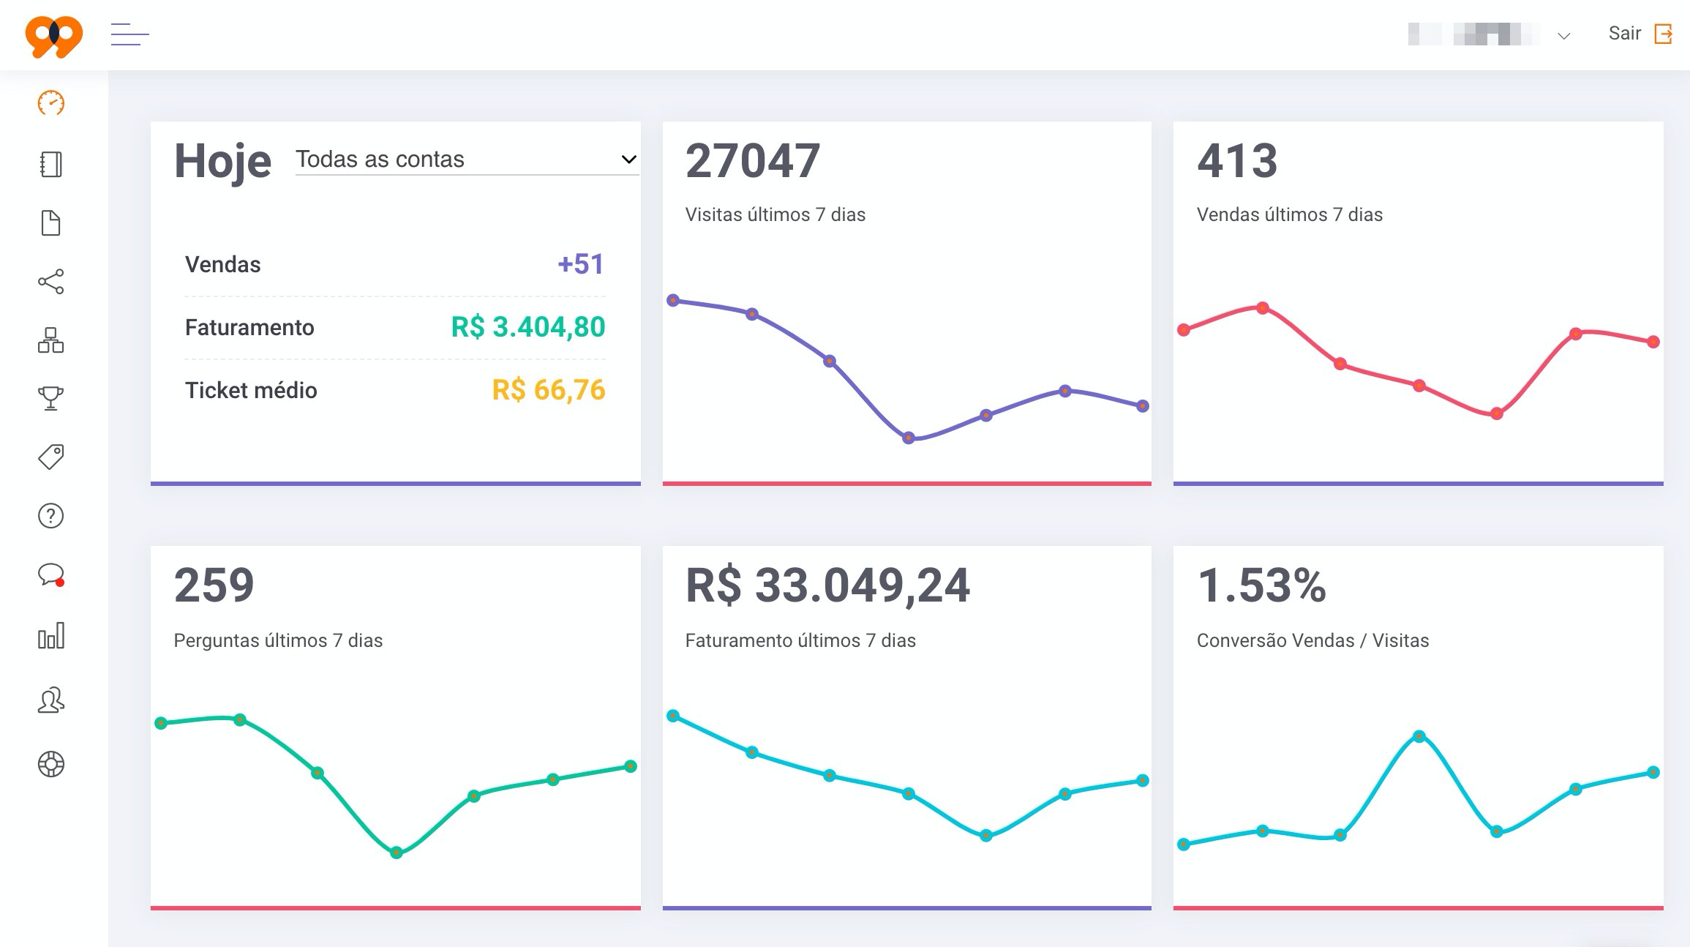
Task: Click the 99 logo
Action: click(54, 36)
